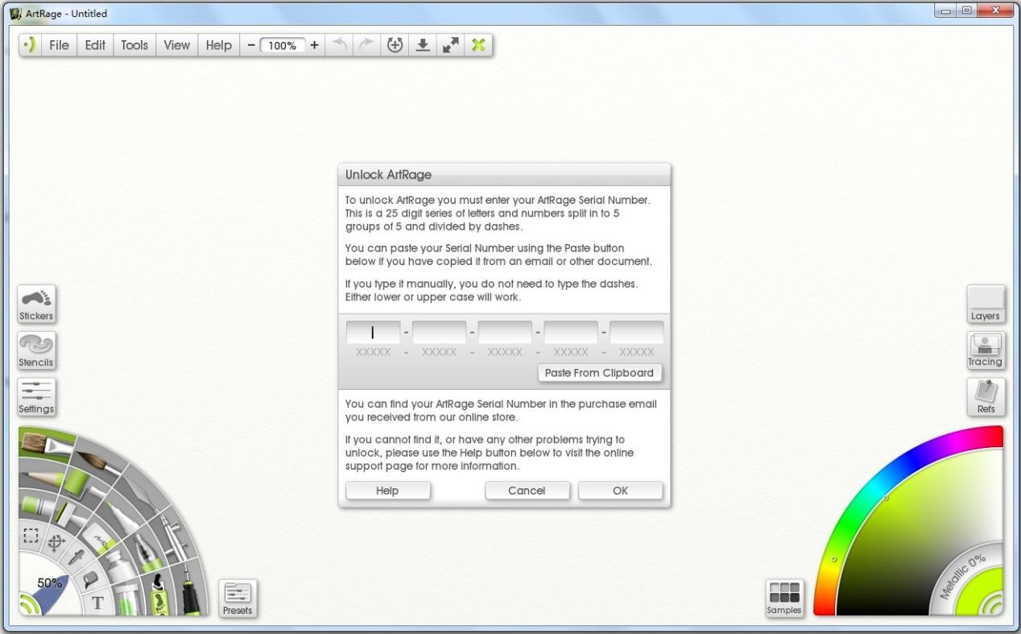This screenshot has height=634, width=1021.
Task: Select the Eraser tool
Action: point(99,538)
